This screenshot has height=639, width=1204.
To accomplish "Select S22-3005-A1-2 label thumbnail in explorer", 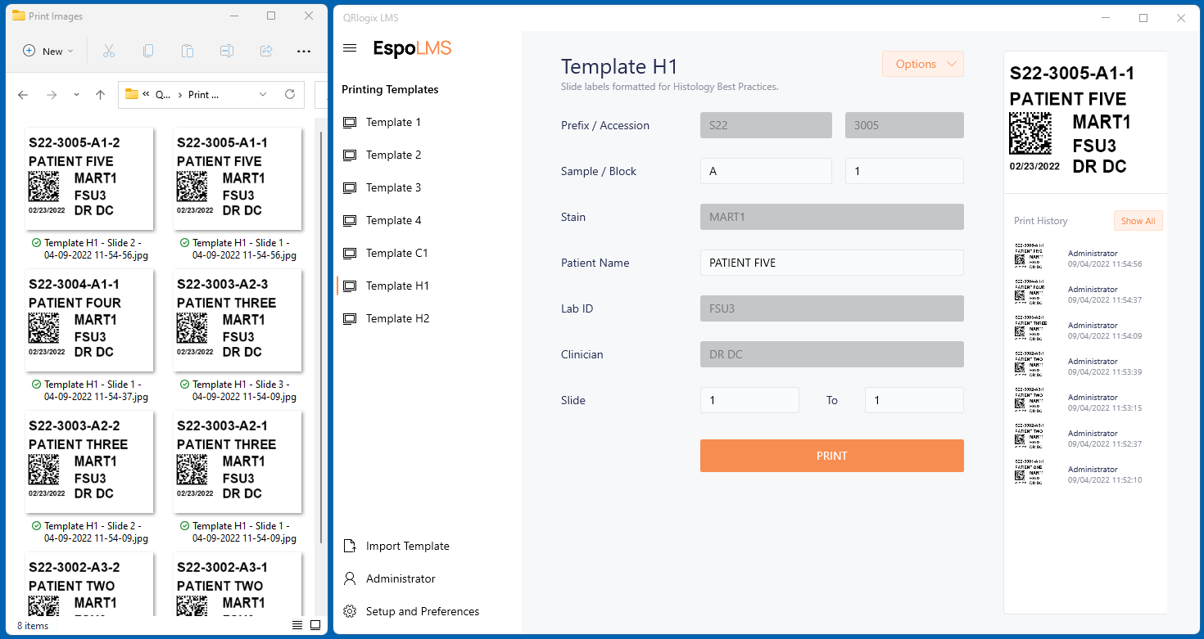I will click(x=89, y=178).
